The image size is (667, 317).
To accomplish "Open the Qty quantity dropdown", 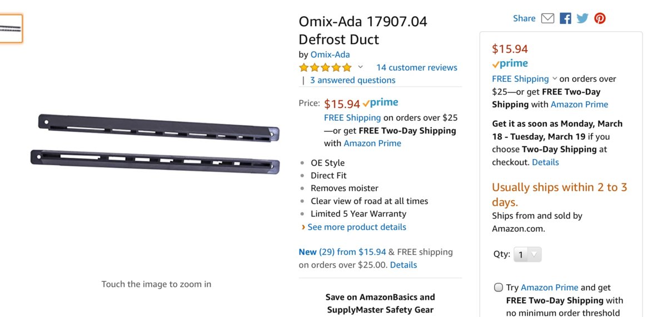I will coord(527,255).
